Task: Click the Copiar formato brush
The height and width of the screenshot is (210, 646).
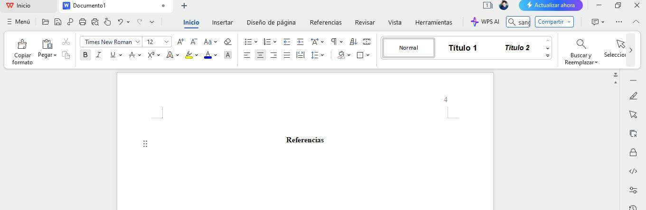Action: pyautogui.click(x=22, y=51)
